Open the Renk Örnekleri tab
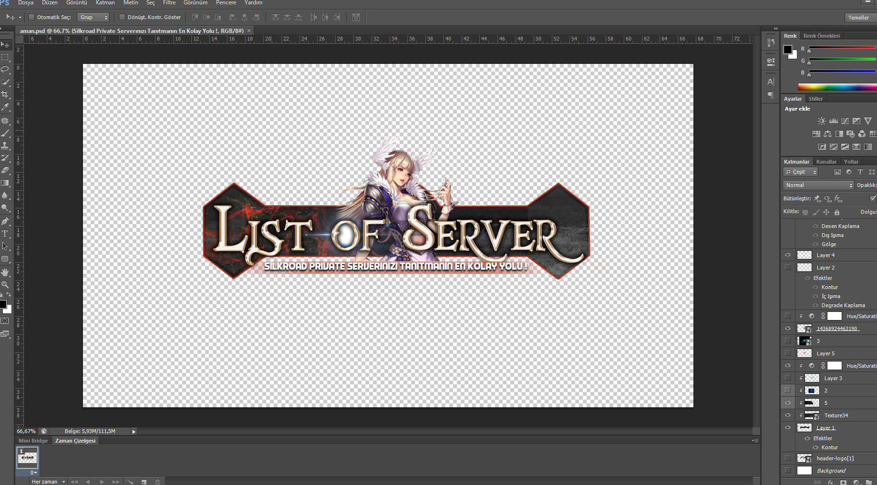 [x=821, y=36]
